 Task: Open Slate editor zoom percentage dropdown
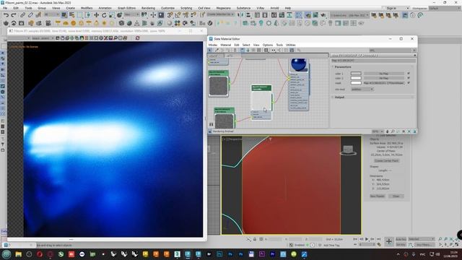tap(378, 131)
